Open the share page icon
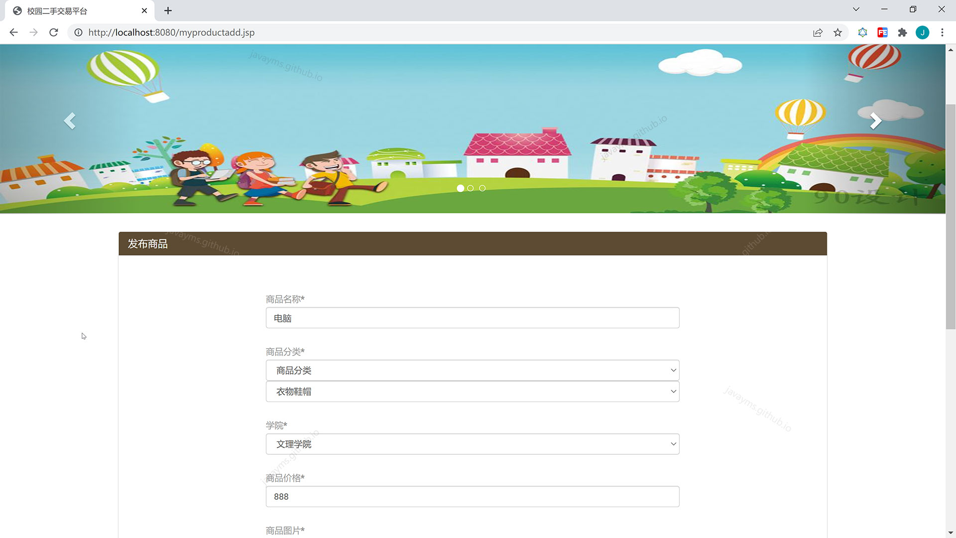This screenshot has height=538, width=956. (818, 32)
